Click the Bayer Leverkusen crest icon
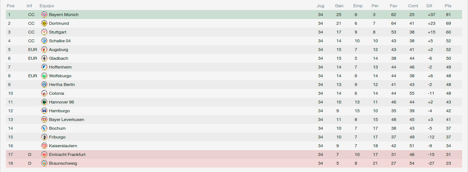 44,120
